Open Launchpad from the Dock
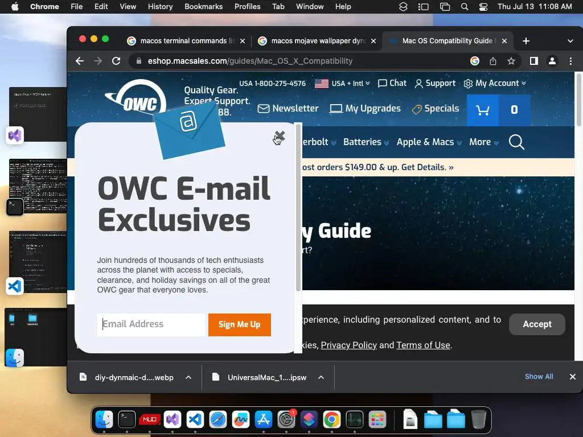The height and width of the screenshot is (437, 583). pos(377,420)
